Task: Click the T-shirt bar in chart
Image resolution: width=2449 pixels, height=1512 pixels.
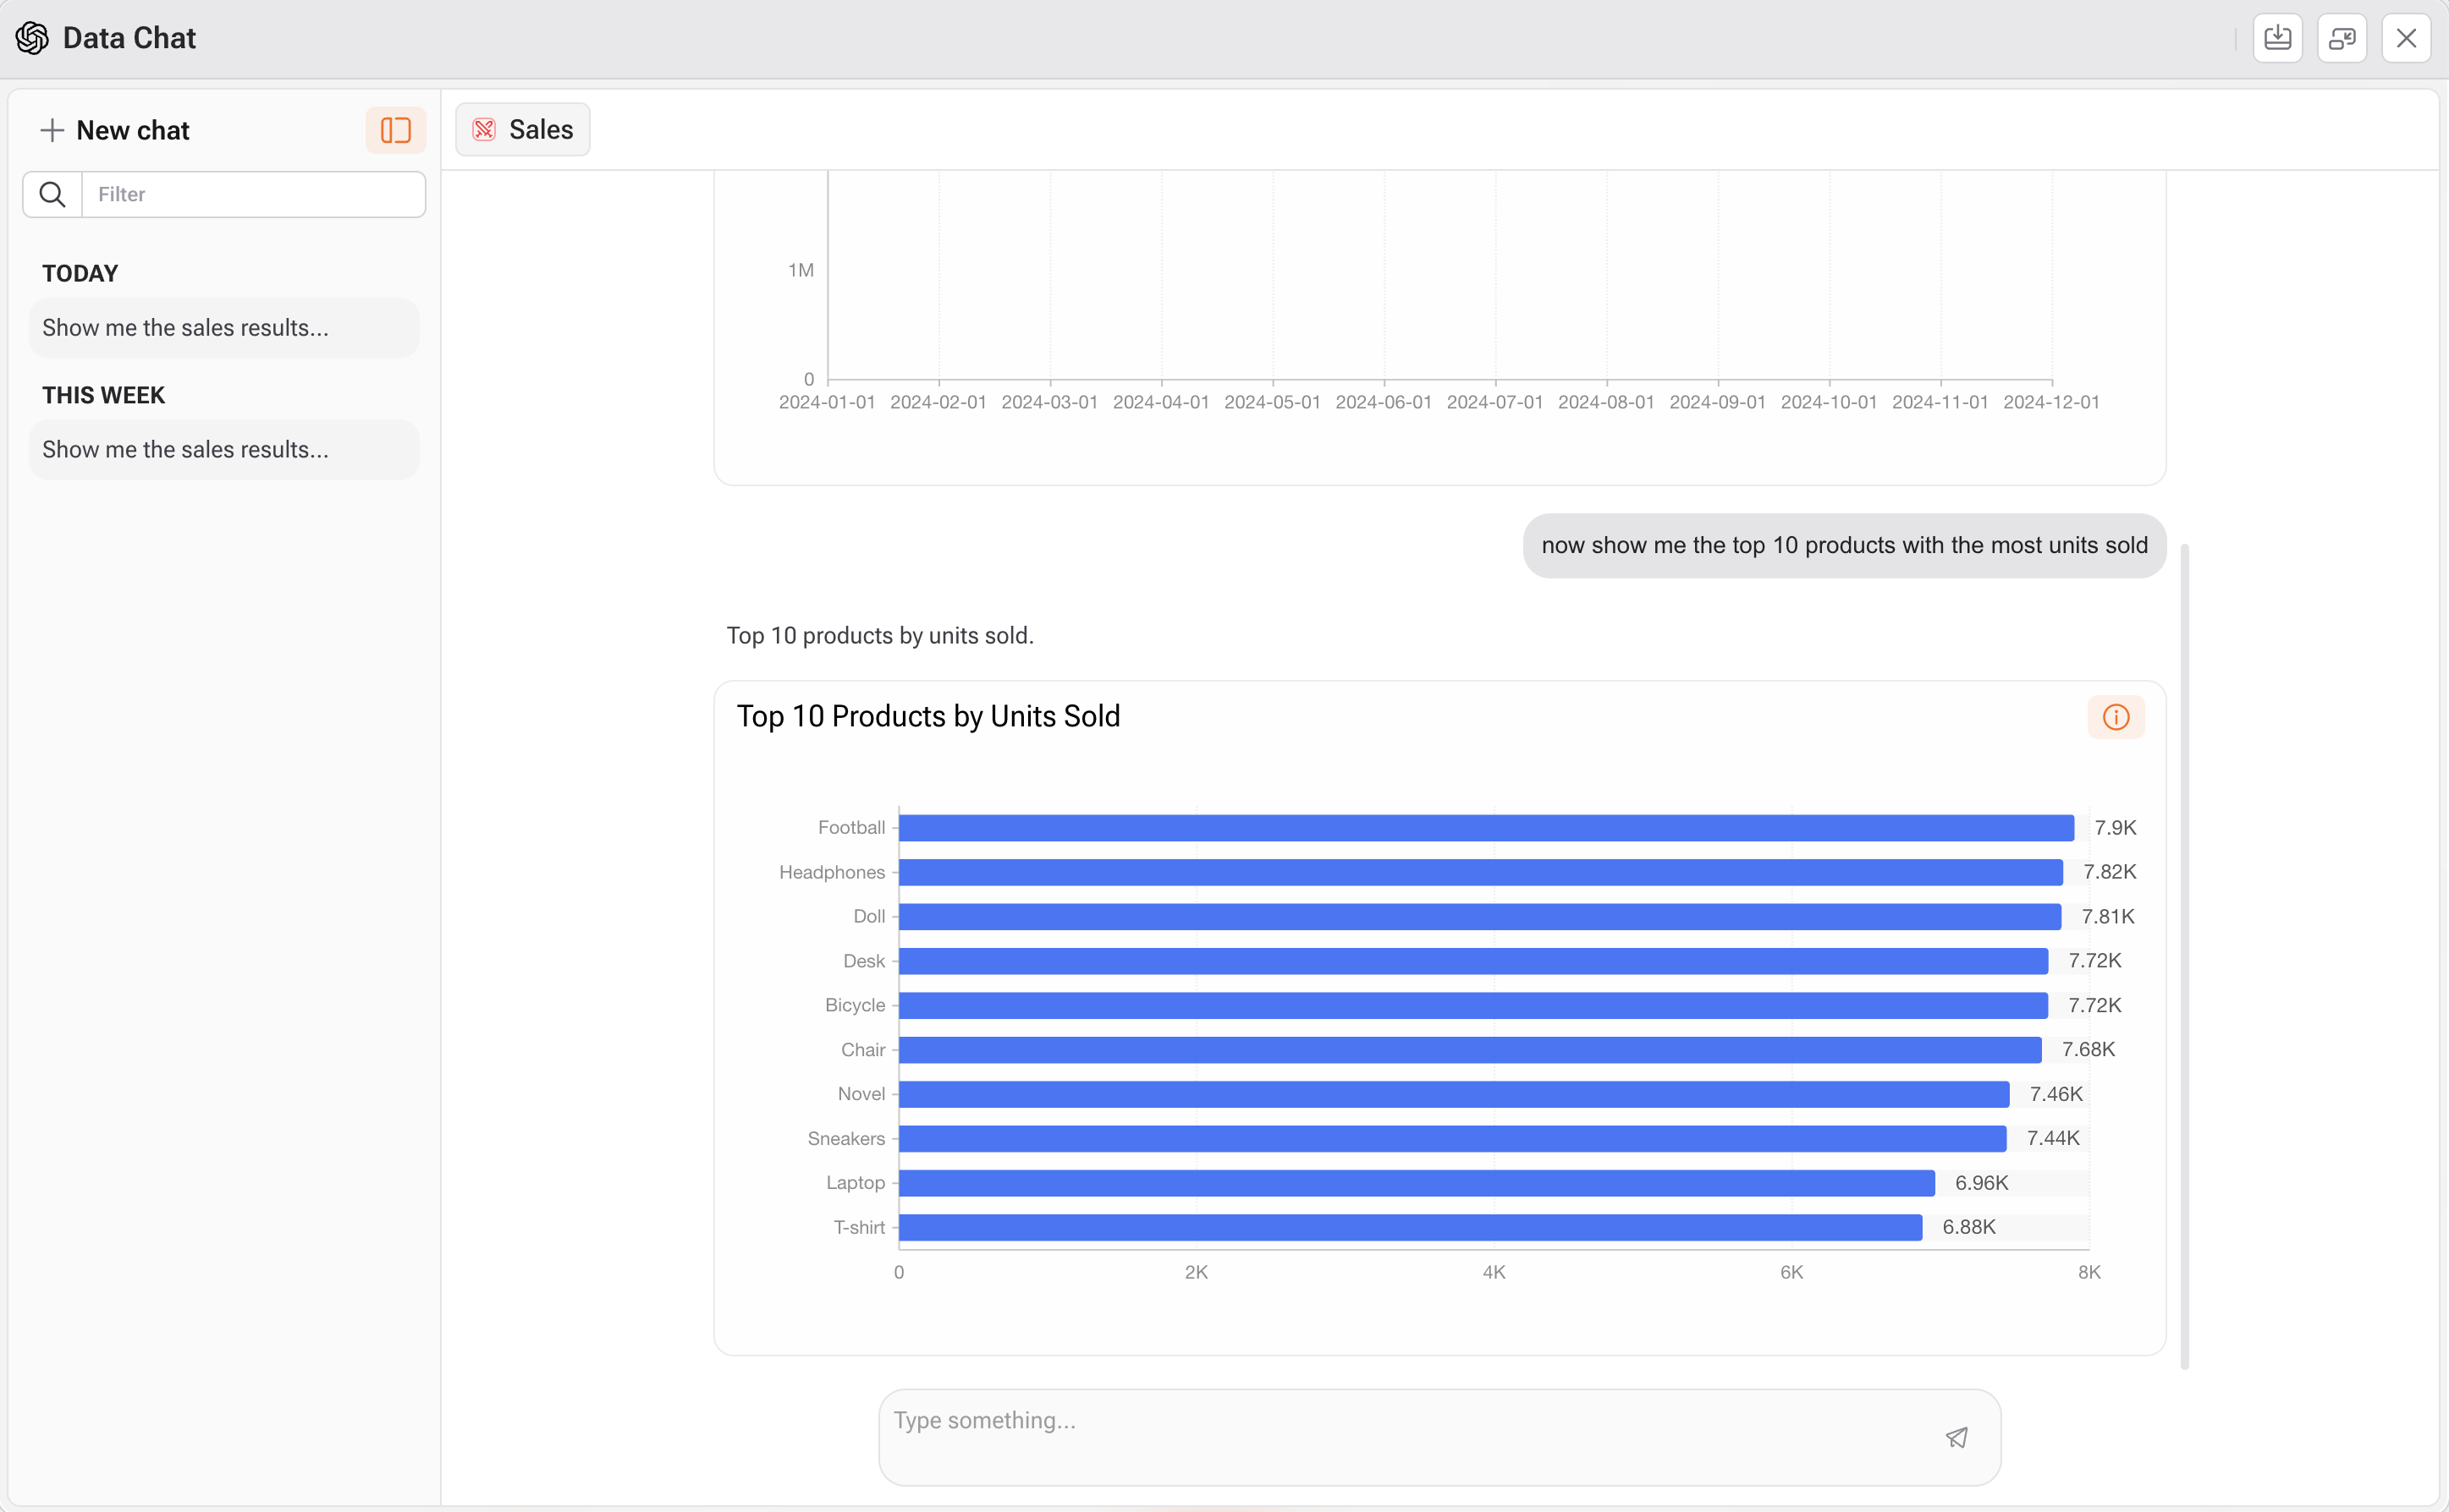Action: click(x=1410, y=1227)
